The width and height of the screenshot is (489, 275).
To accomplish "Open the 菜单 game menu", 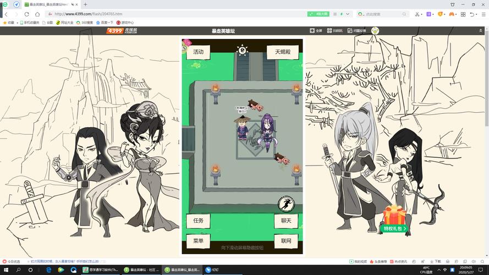I will tap(198, 241).
